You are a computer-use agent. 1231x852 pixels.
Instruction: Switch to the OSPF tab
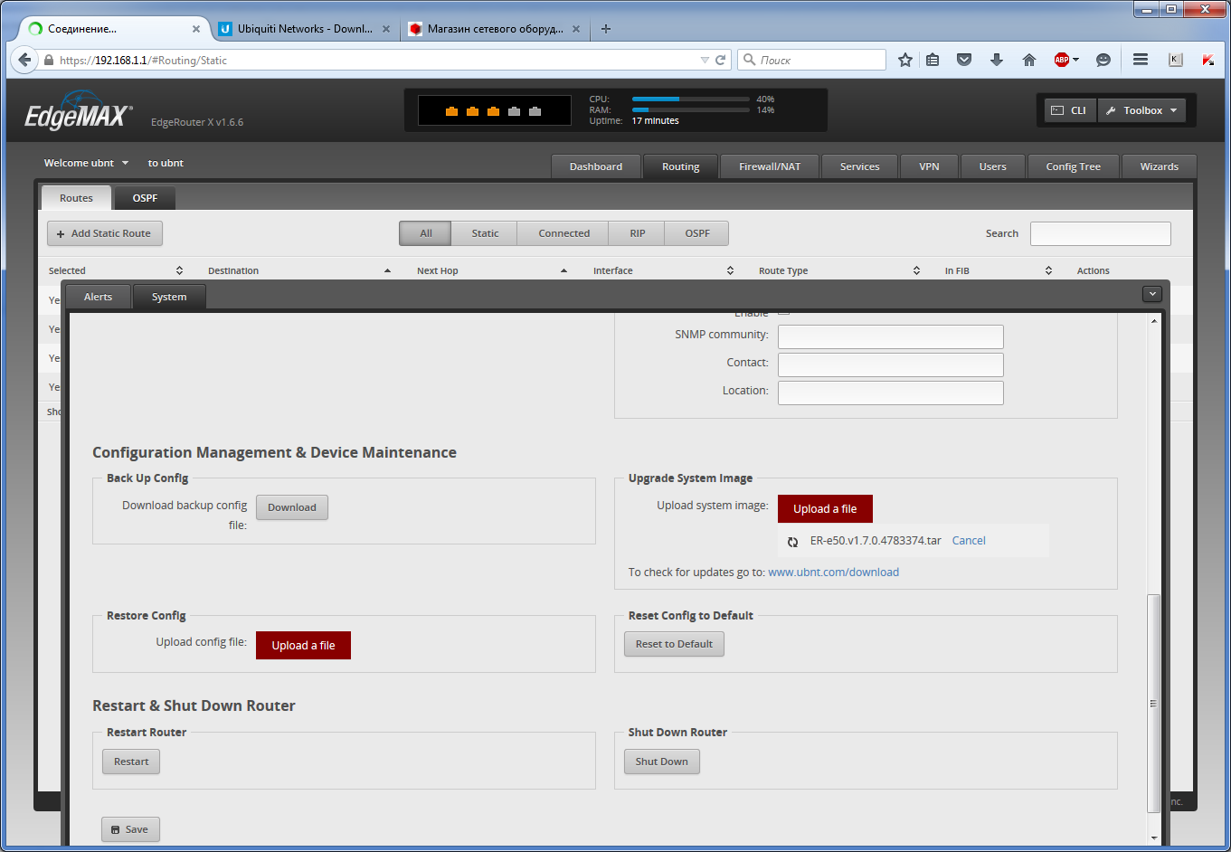144,197
